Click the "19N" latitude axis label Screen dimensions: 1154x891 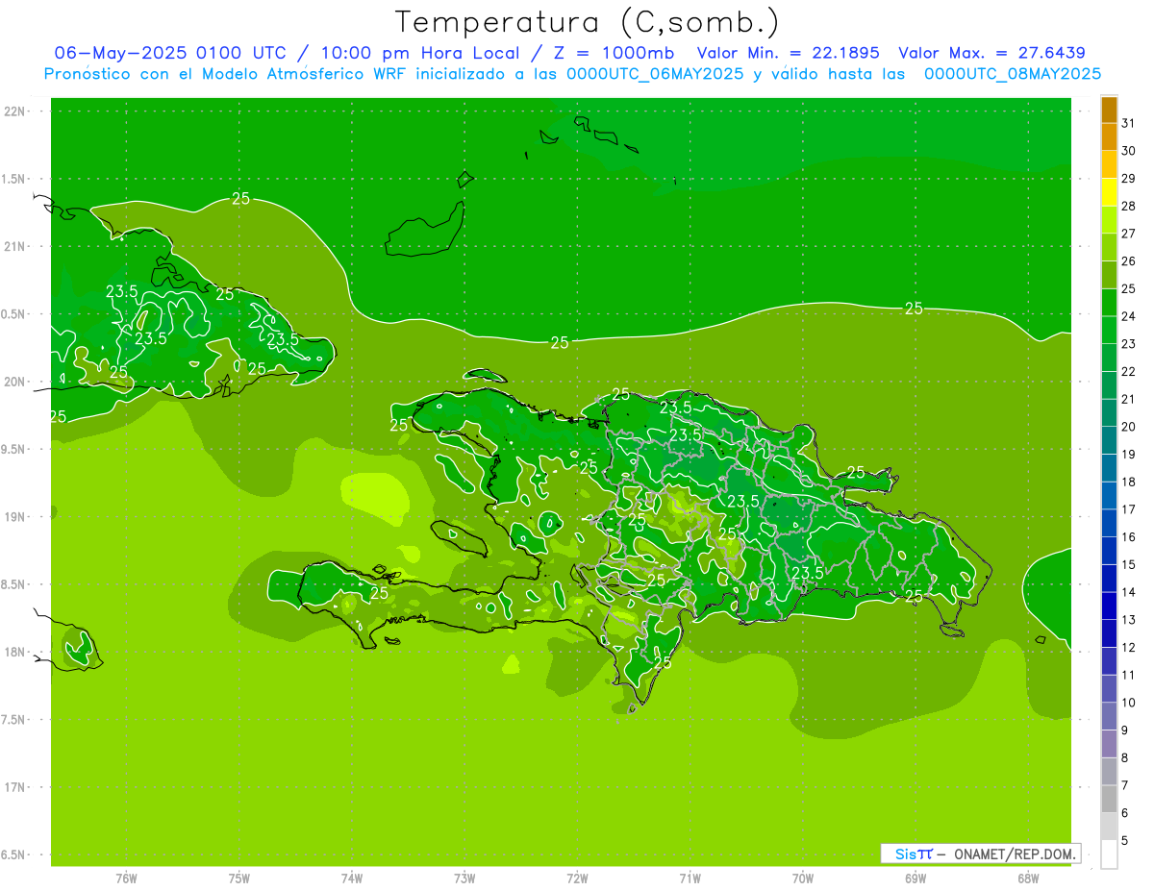coord(16,517)
